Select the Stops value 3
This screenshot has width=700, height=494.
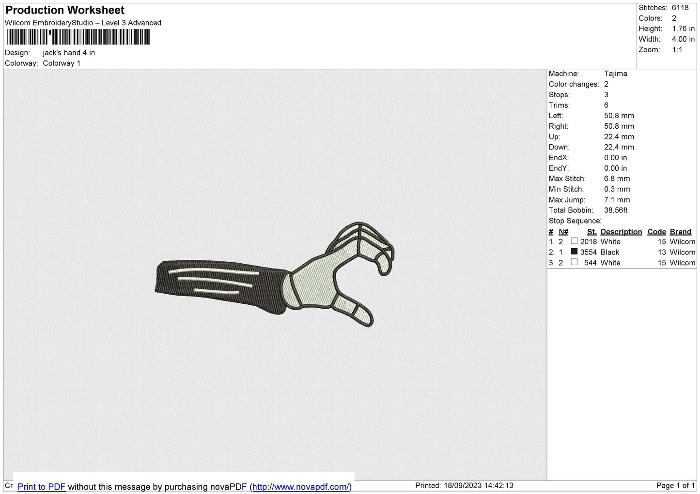coord(606,95)
